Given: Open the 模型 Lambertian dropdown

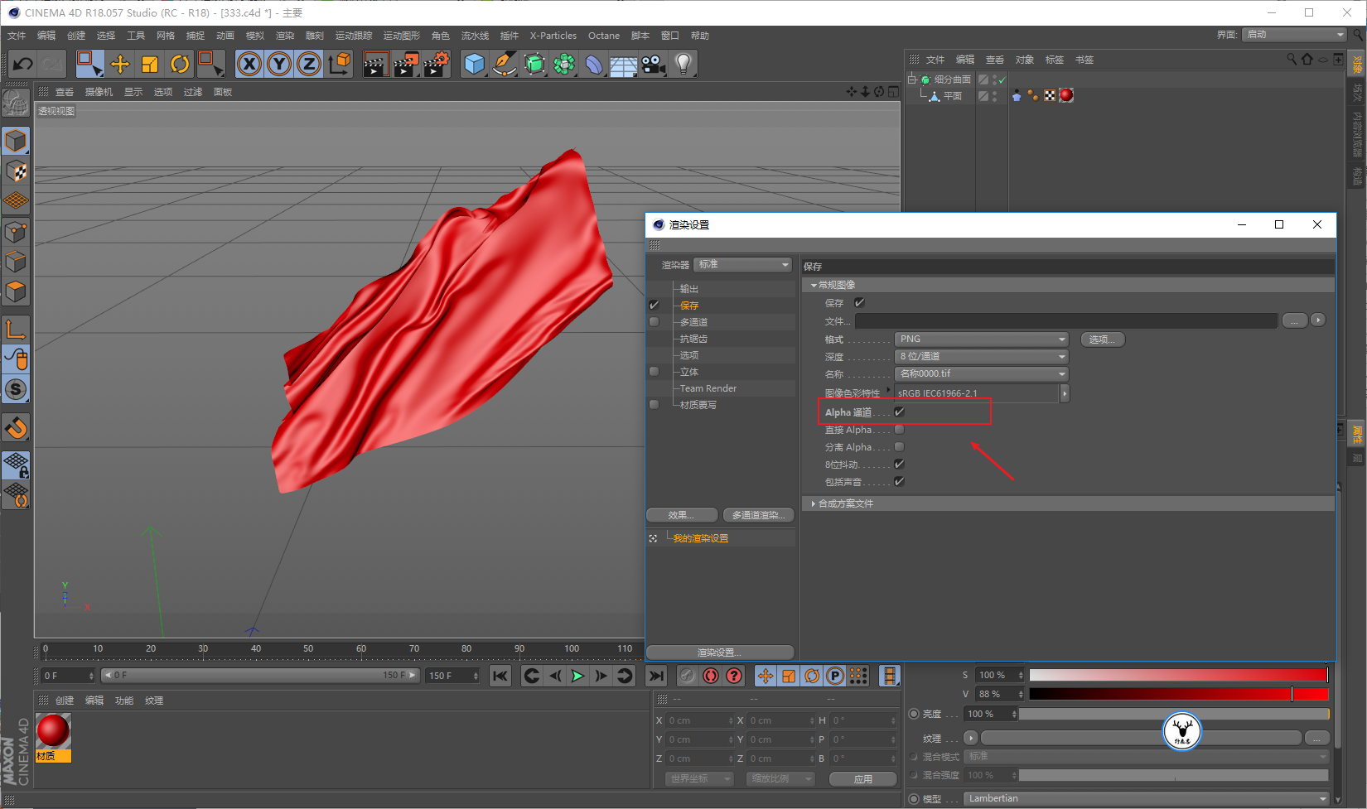Looking at the screenshot, I should coord(1147,798).
